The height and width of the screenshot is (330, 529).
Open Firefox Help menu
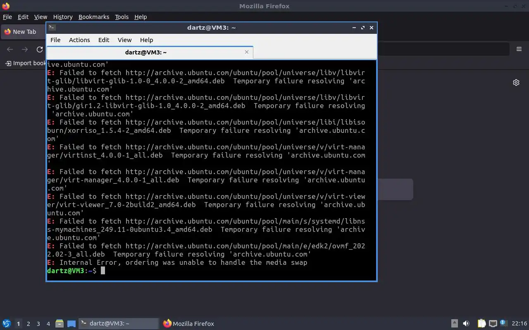tap(141, 17)
